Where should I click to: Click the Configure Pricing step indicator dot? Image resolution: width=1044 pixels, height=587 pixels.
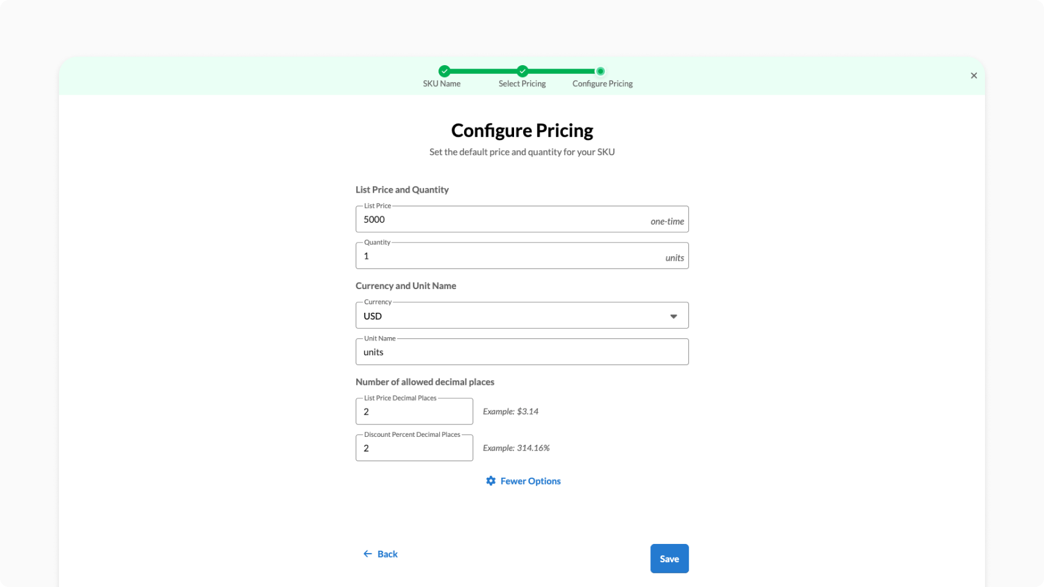(600, 71)
